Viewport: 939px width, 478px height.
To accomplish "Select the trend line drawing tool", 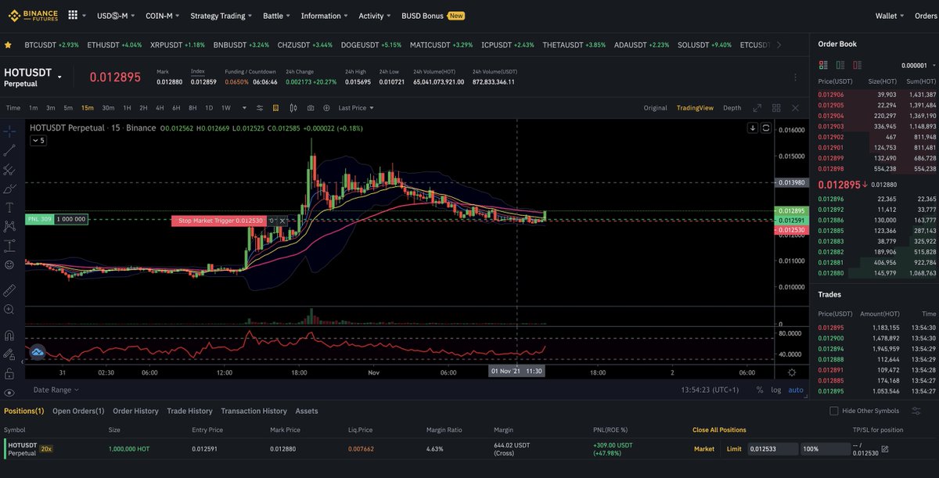I will (9, 149).
